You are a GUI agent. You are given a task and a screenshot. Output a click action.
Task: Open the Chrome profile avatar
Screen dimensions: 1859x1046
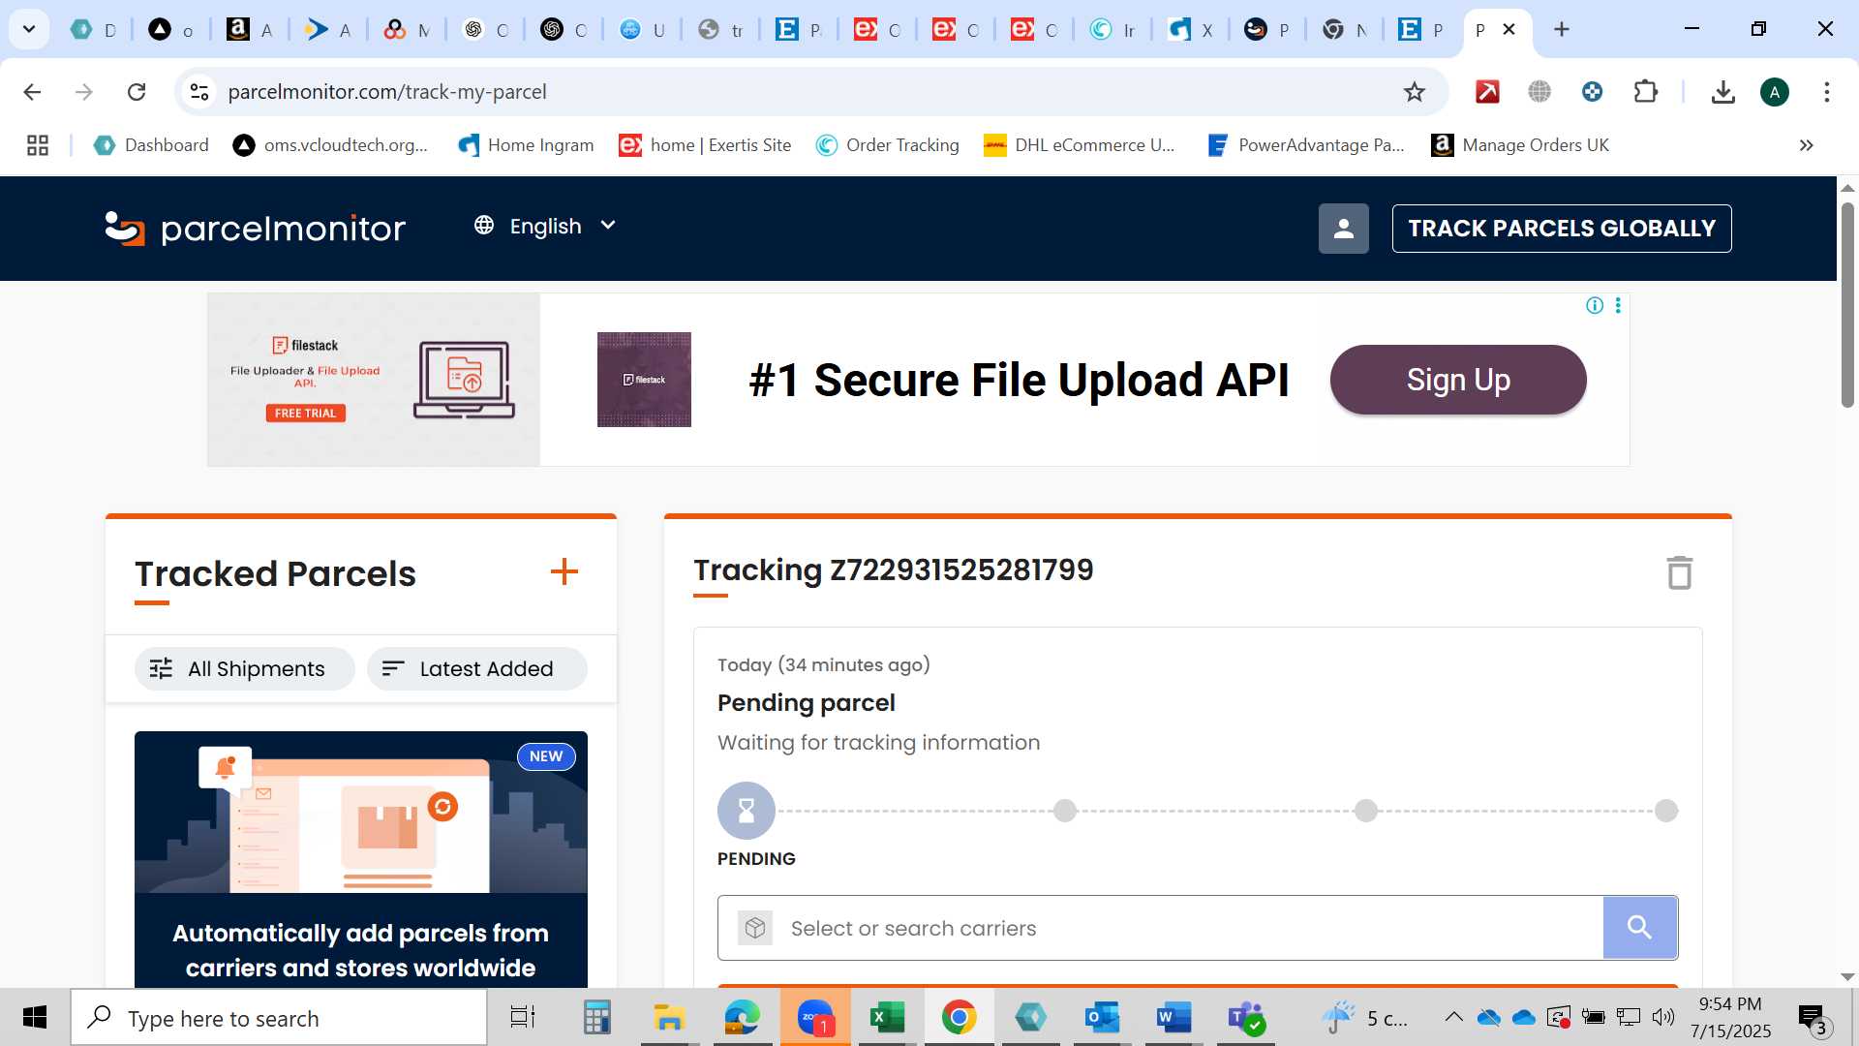pos(1774,92)
